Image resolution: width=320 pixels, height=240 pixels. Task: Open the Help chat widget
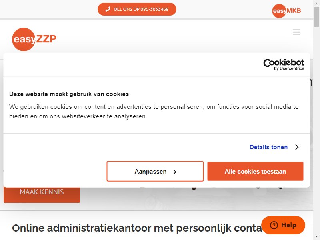point(283,225)
